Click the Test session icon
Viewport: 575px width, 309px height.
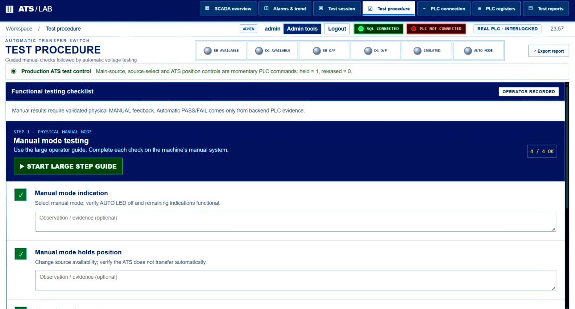321,8
